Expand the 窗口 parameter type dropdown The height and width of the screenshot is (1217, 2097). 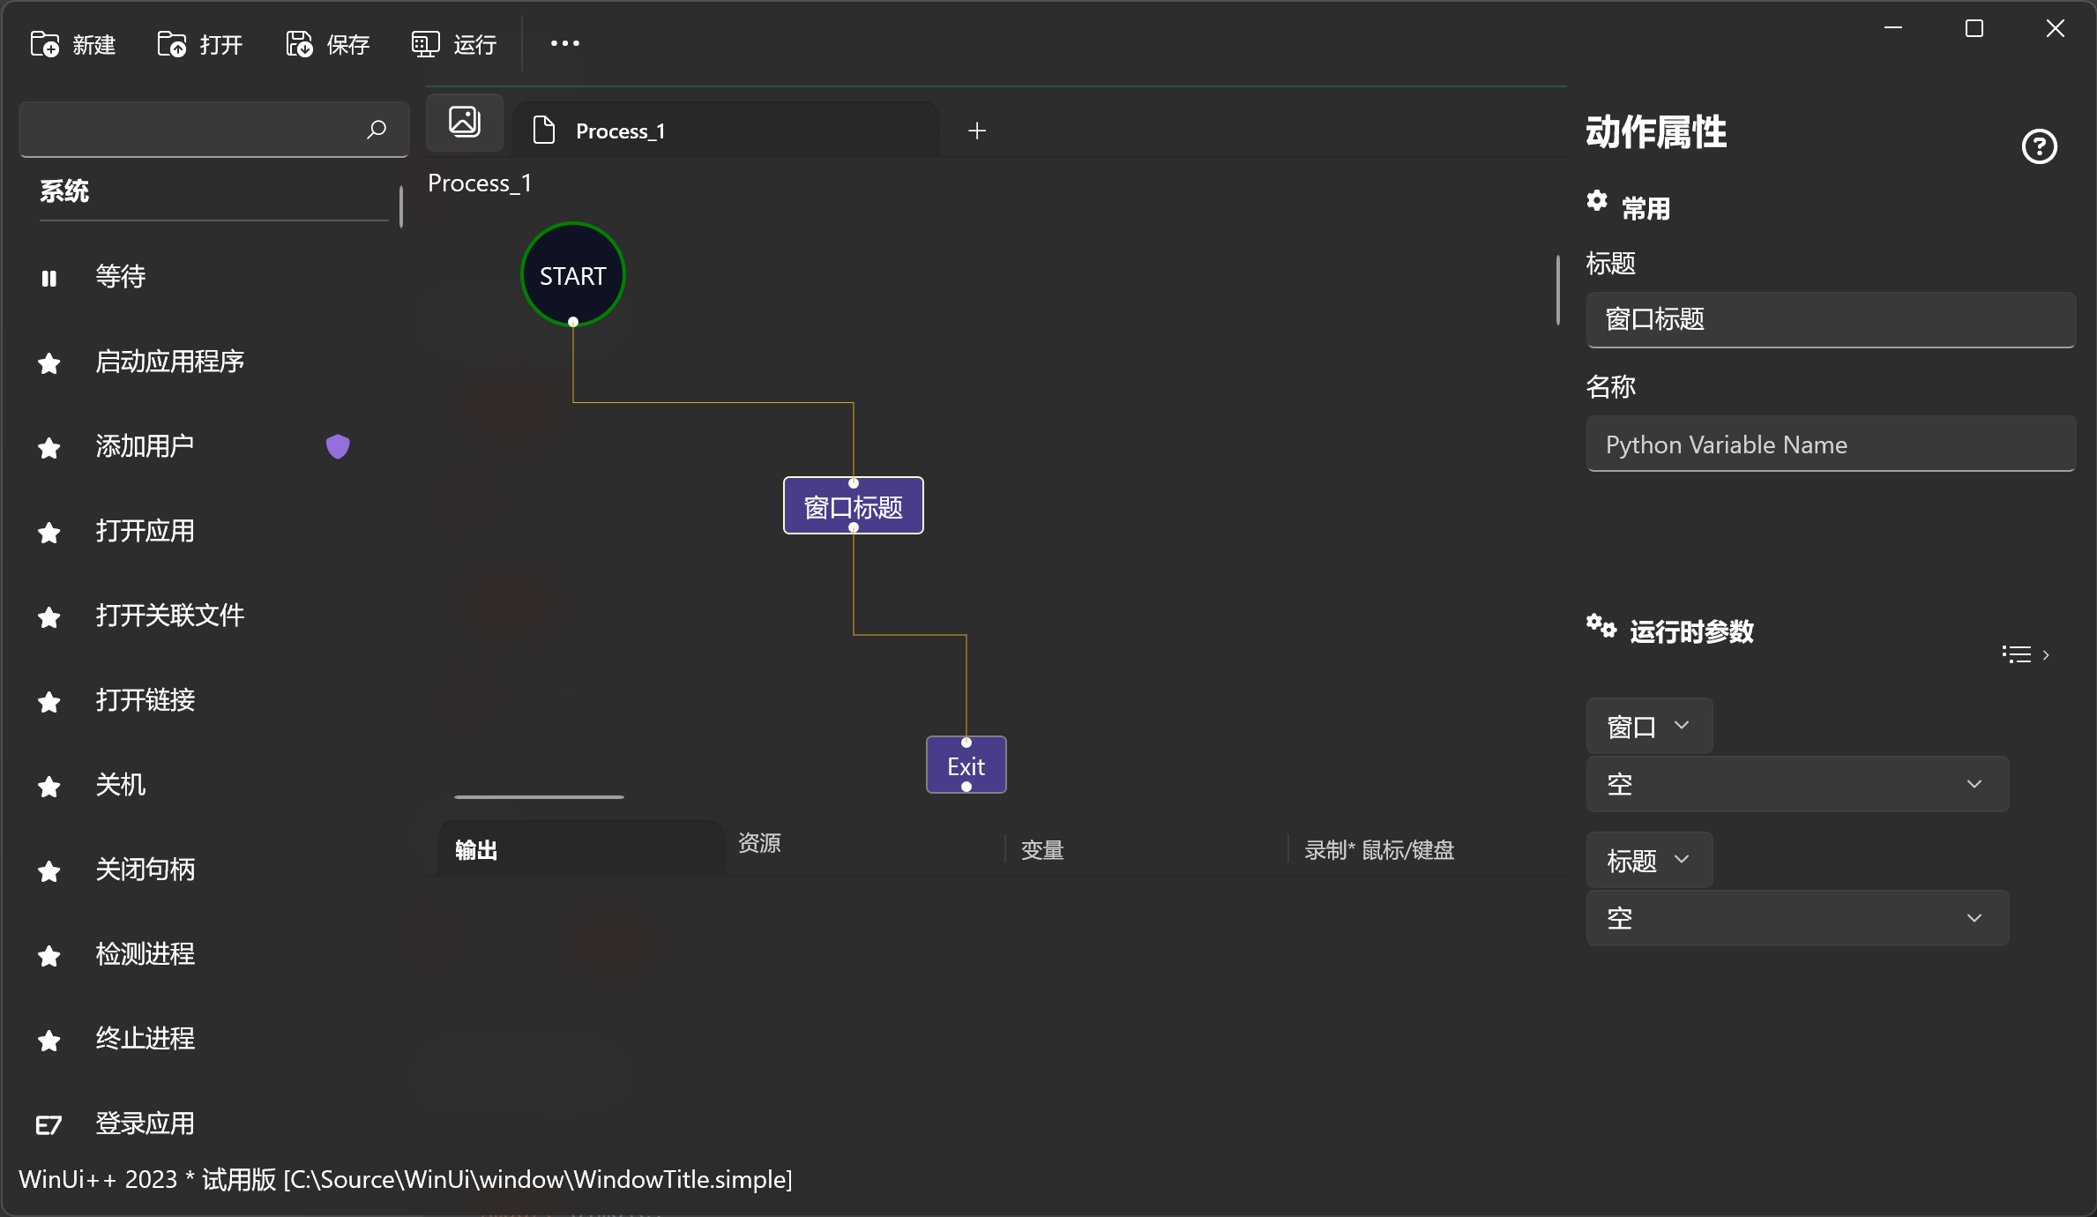[1648, 726]
